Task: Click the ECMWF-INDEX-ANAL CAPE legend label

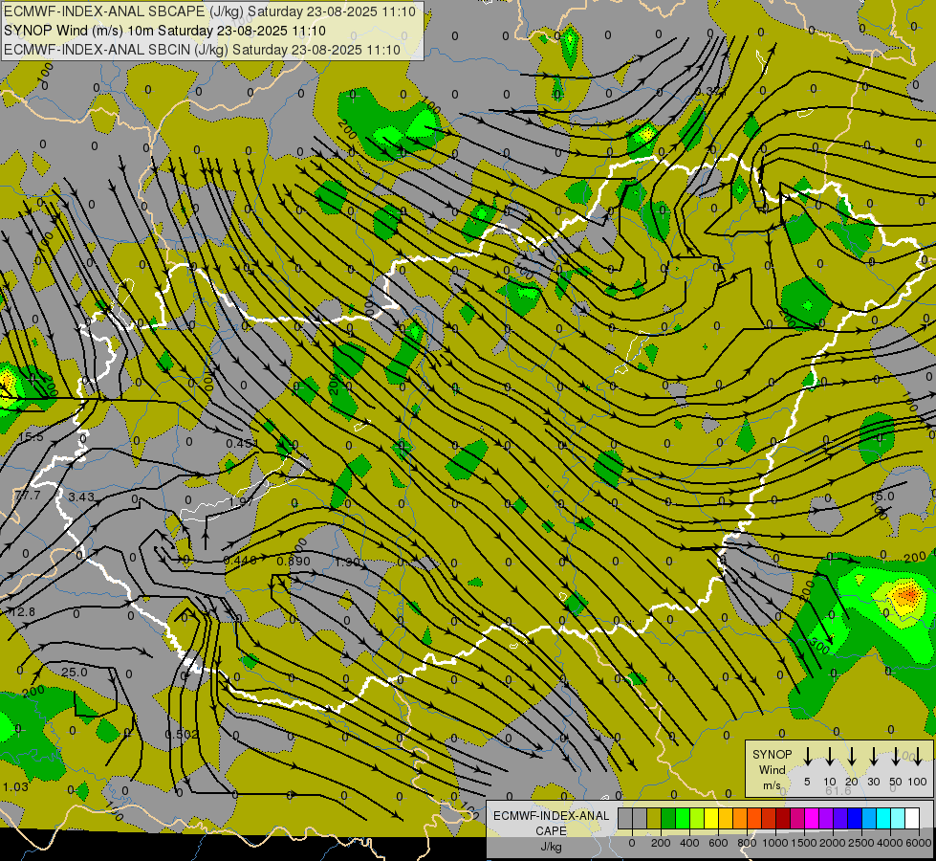Action: [551, 824]
